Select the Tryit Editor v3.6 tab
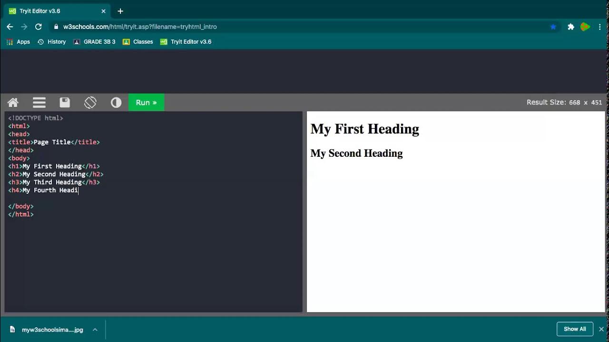This screenshot has height=342, width=609. click(x=57, y=11)
